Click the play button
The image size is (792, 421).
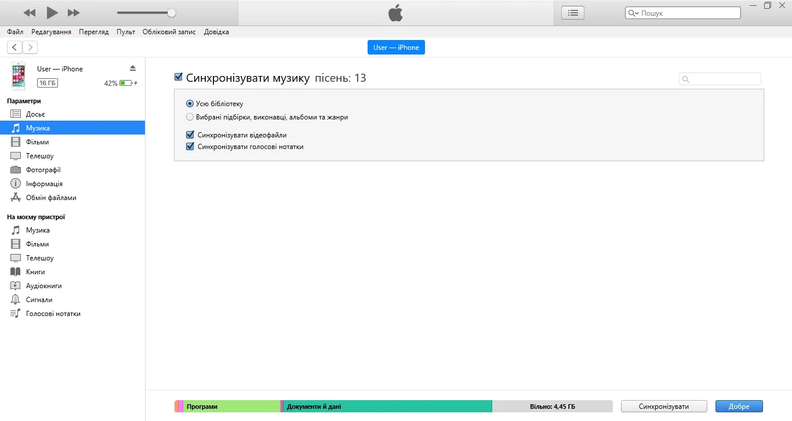(52, 13)
